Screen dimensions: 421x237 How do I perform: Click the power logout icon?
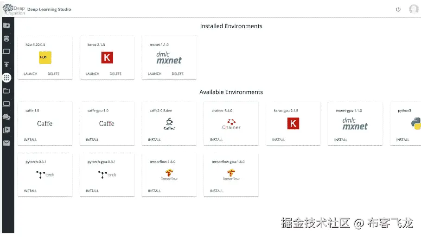coord(398,9)
